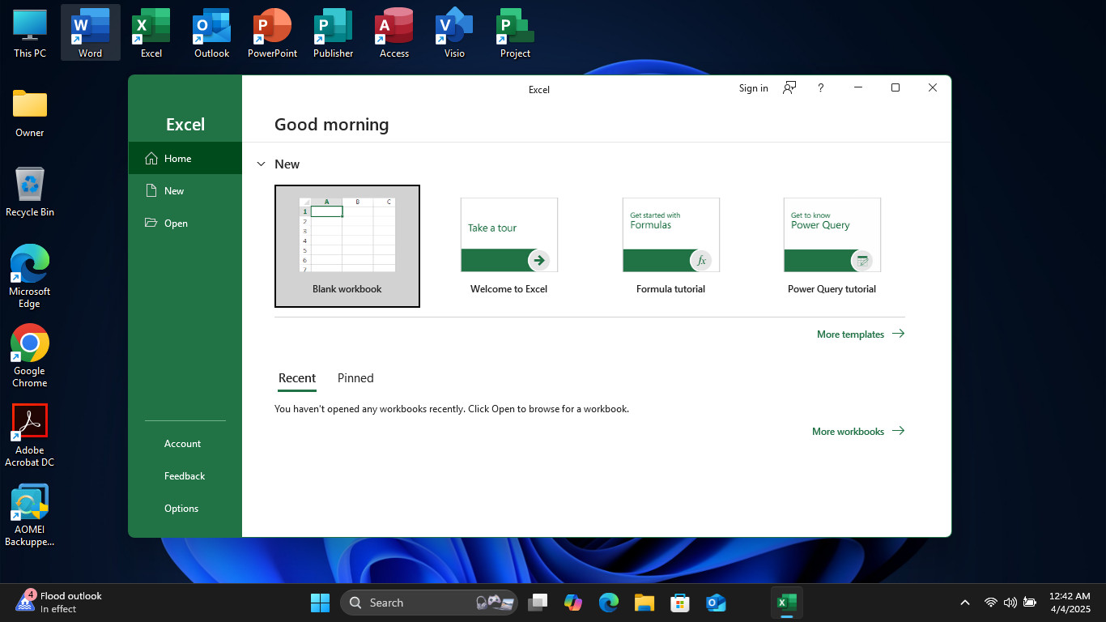Viewport: 1106px width, 622px height.
Task: Switch to the Recent tab
Action: 297,378
